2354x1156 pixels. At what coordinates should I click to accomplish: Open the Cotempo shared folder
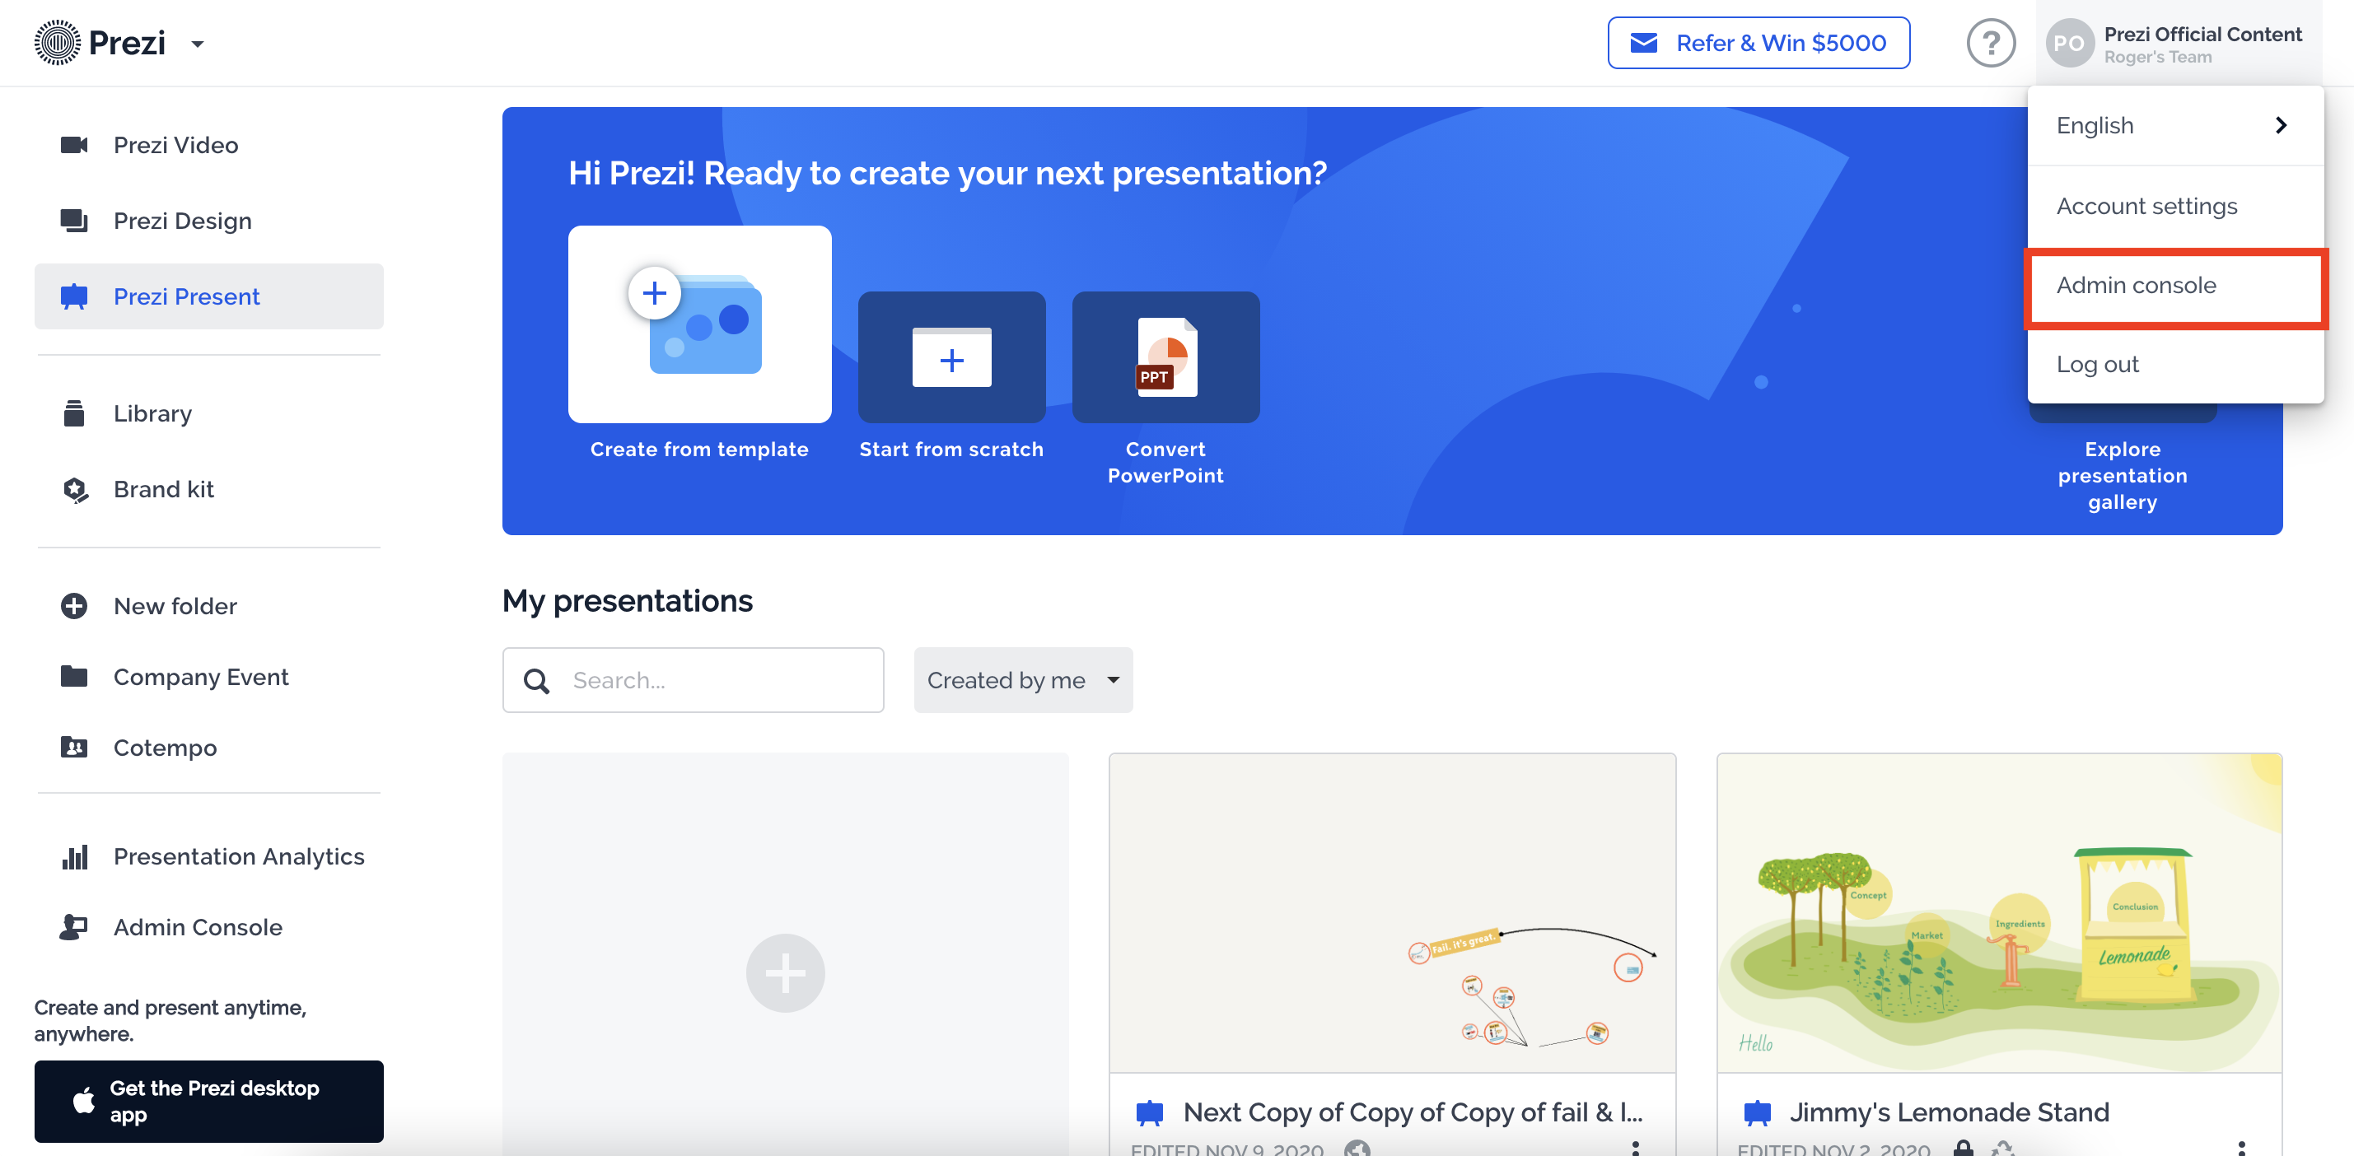[x=166, y=747]
